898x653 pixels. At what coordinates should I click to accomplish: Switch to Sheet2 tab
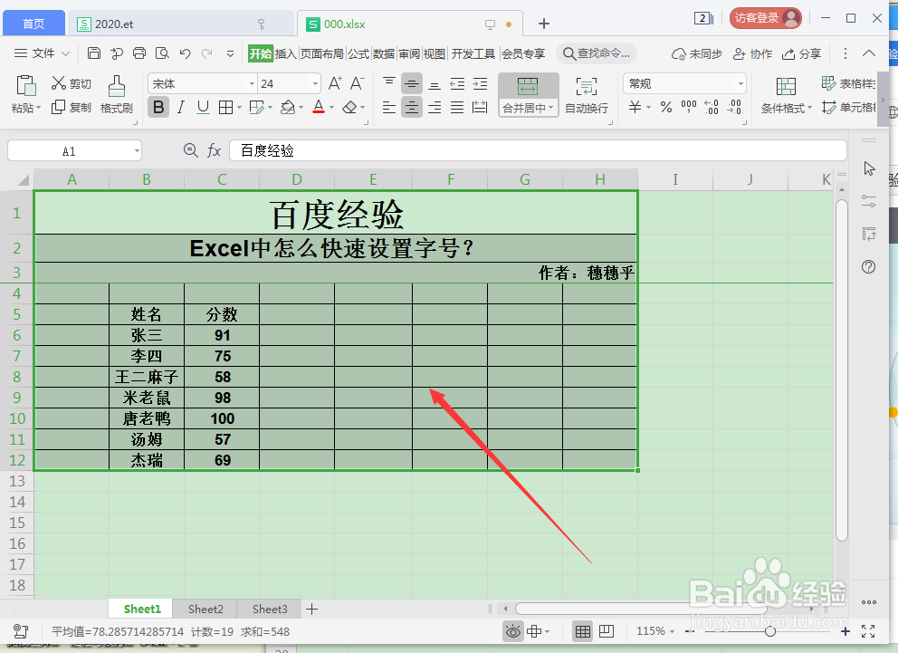click(205, 609)
